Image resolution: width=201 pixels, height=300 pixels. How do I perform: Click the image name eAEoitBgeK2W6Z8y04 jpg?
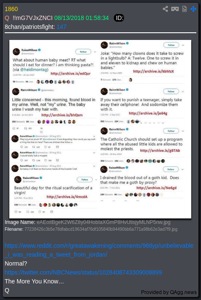(x=103, y=222)
